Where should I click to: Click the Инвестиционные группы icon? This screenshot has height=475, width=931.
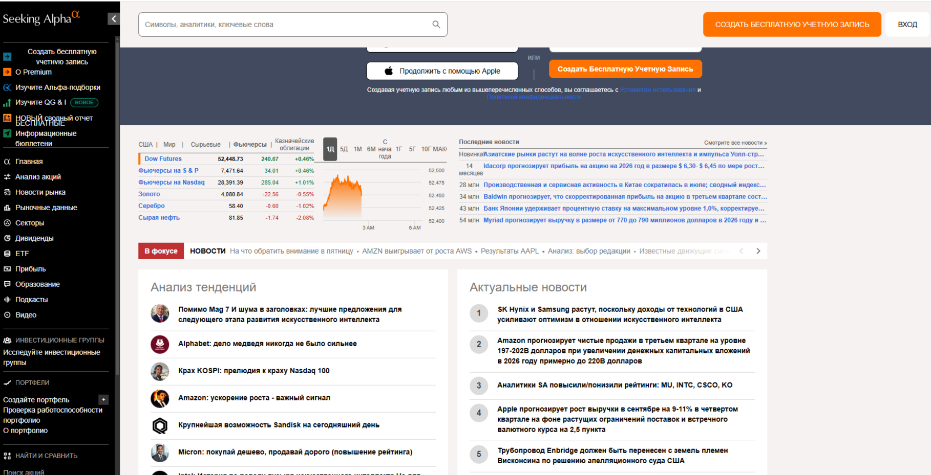(x=7, y=341)
